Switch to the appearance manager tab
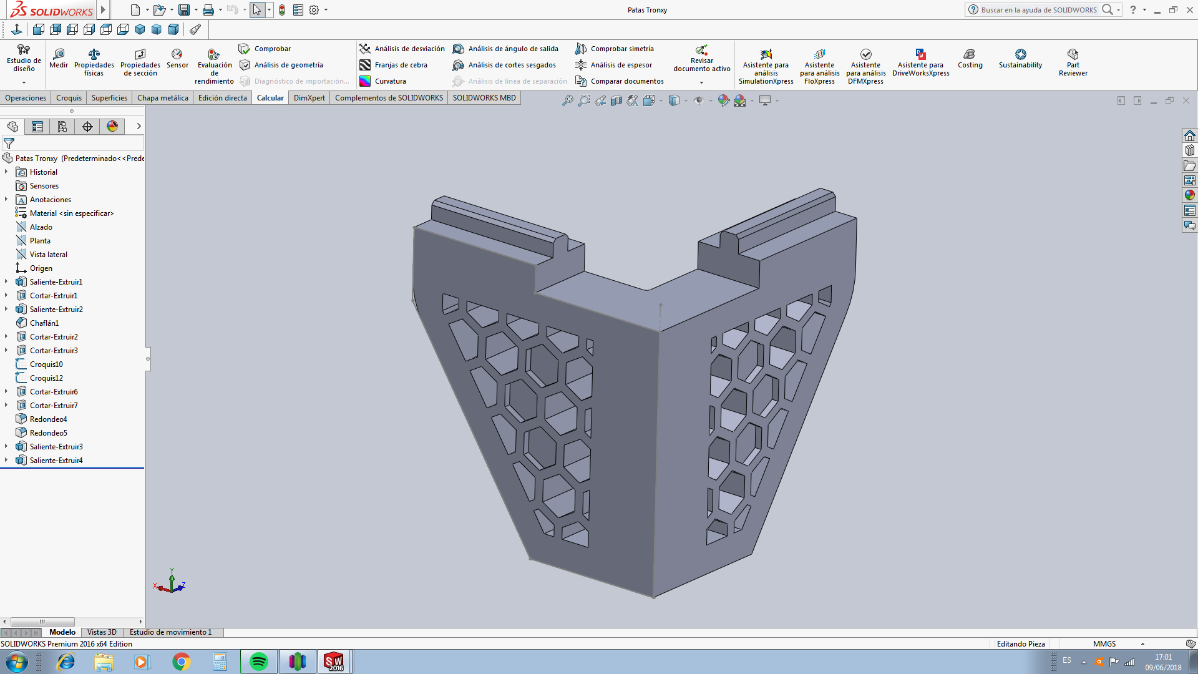This screenshot has width=1198, height=674. [112, 127]
